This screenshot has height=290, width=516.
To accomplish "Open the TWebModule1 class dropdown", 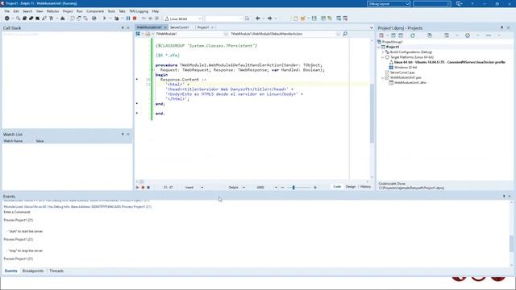I will tap(191, 34).
